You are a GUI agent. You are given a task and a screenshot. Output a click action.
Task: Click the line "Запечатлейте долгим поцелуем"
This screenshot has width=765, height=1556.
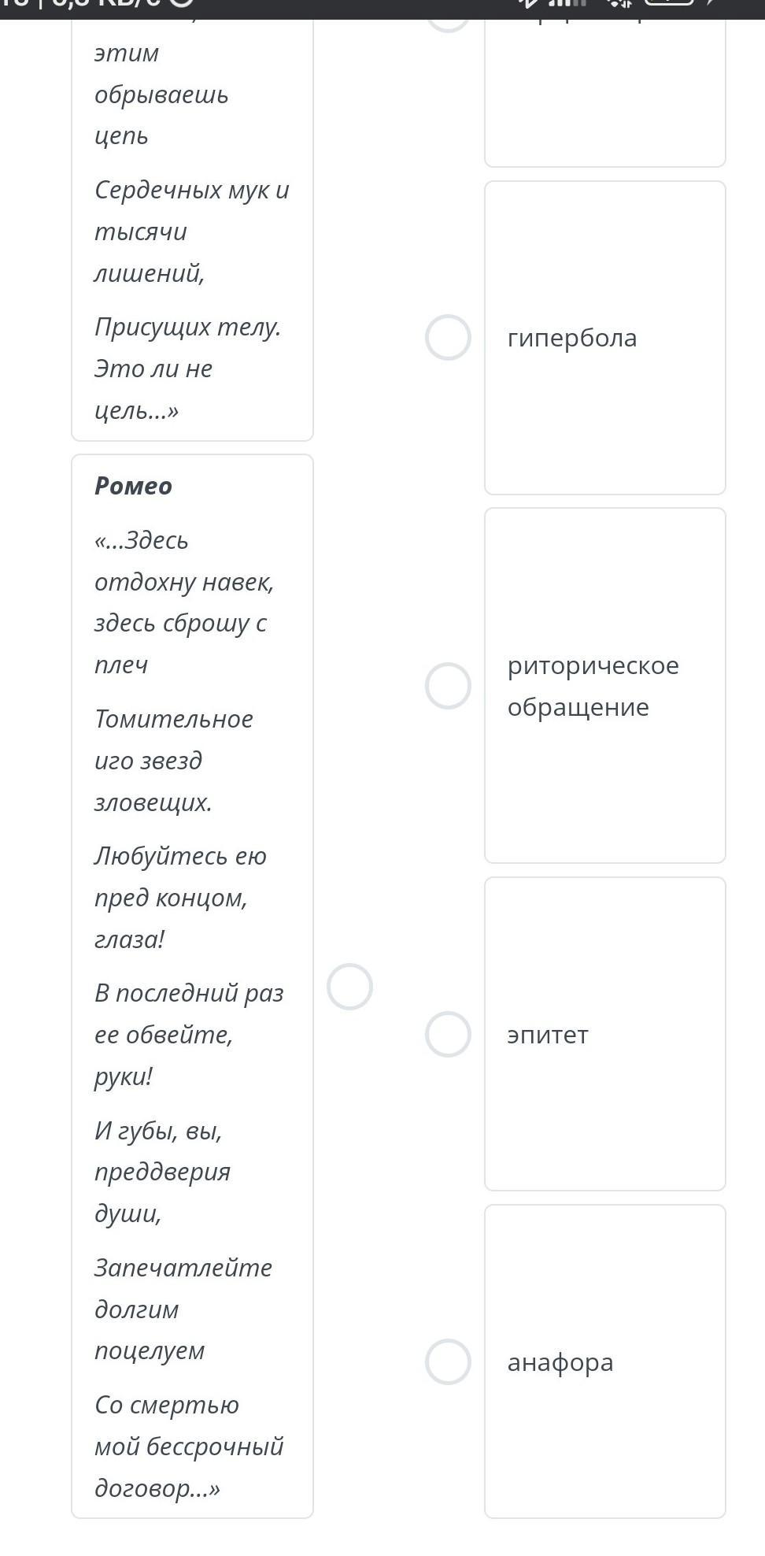coord(183,1309)
